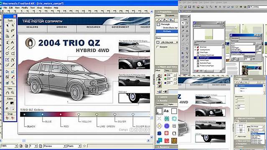Image resolution: width=267 pixels, height=150 pixels.
Task: Open the Modify menu
Action: (25, 8)
